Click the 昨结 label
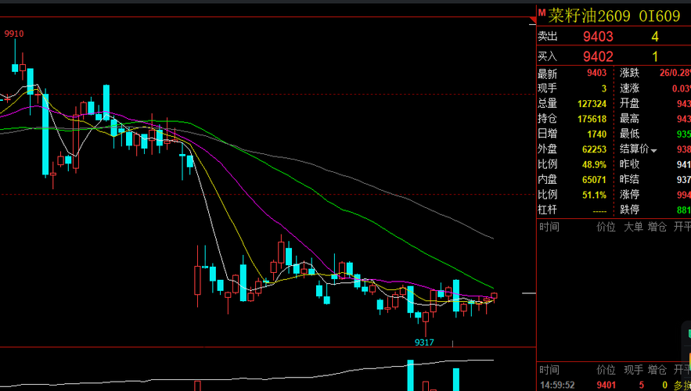691x391 pixels. 629,179
